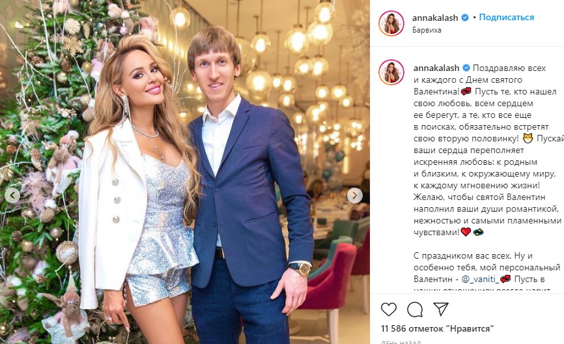Like the post with the heart icon
Viewport: 564px width, 344px height.
click(388, 309)
